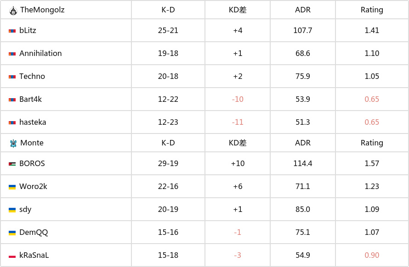The height and width of the screenshot is (267, 409).
Task: Click the Mongolian flag next to bLitz
Action: 12,31
